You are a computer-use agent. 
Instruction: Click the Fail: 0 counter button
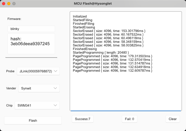click(129, 119)
